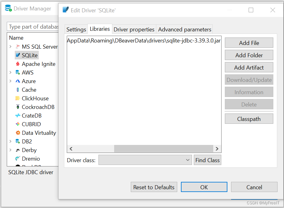Click the ClickHouse bars icon

(18, 98)
